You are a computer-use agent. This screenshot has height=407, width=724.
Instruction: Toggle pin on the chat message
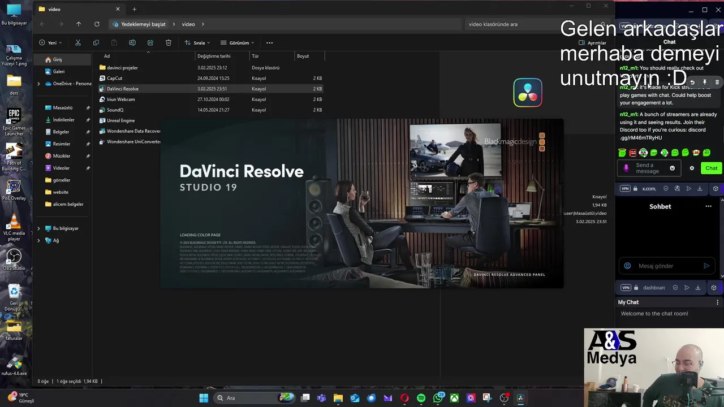tap(705, 83)
